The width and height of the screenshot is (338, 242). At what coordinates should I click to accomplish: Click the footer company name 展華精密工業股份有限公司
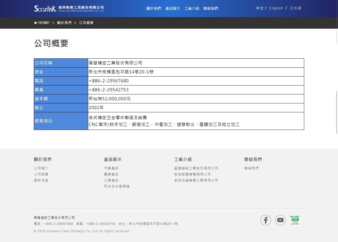[x=54, y=218]
